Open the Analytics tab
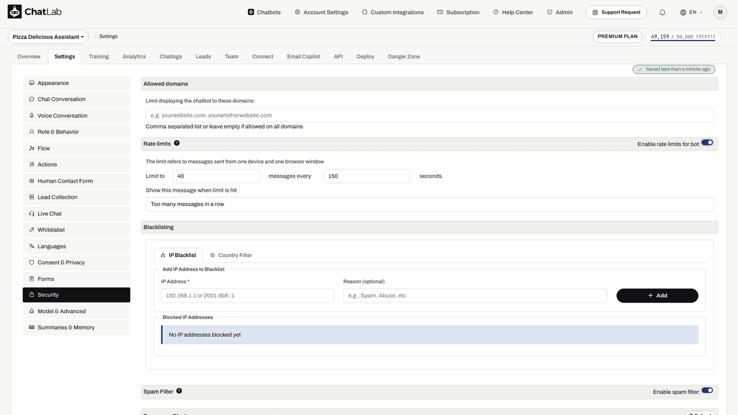 pyautogui.click(x=134, y=57)
